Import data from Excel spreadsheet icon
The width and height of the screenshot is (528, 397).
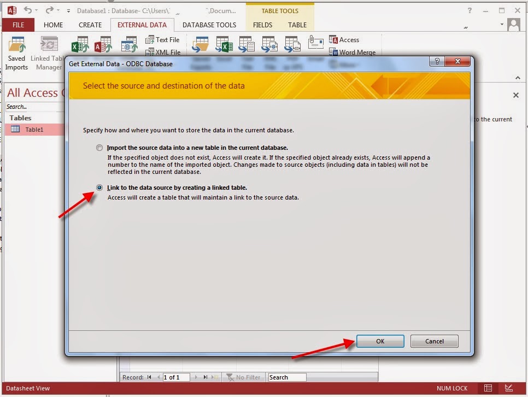pyautogui.click(x=80, y=45)
